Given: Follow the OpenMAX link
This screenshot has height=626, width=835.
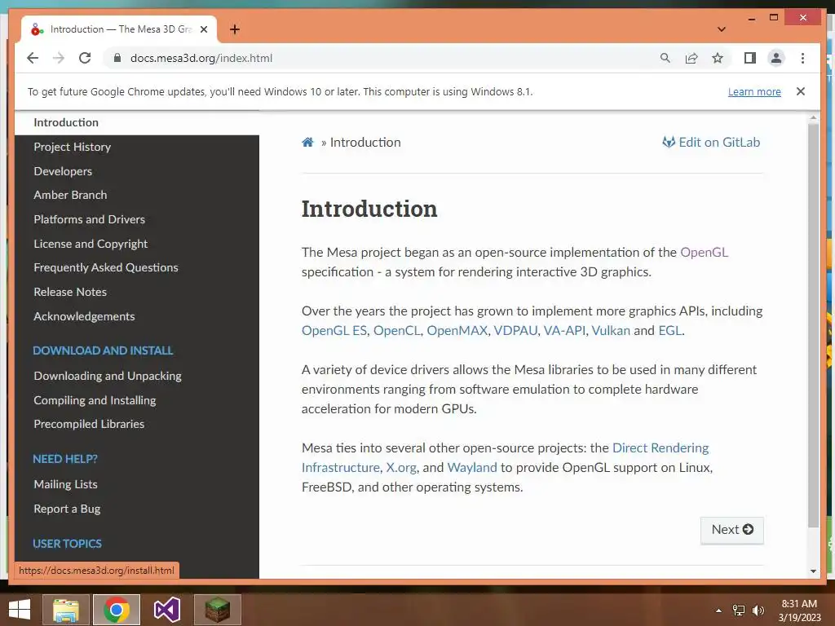Looking at the screenshot, I should (457, 331).
